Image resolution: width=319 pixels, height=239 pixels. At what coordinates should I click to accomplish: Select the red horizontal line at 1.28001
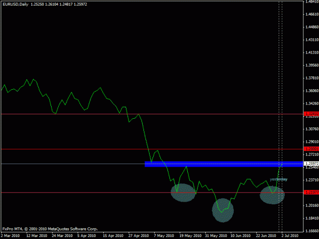pyautogui.click(x=152, y=149)
